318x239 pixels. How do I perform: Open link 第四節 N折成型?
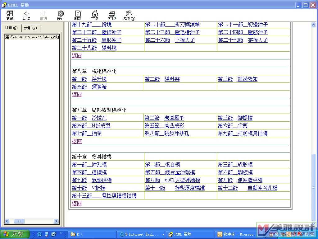click(x=91, y=126)
